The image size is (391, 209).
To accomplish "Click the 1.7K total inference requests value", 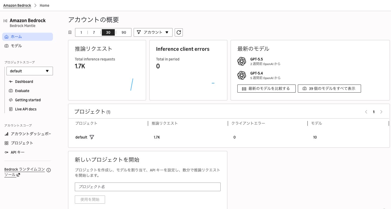I will click(x=80, y=66).
